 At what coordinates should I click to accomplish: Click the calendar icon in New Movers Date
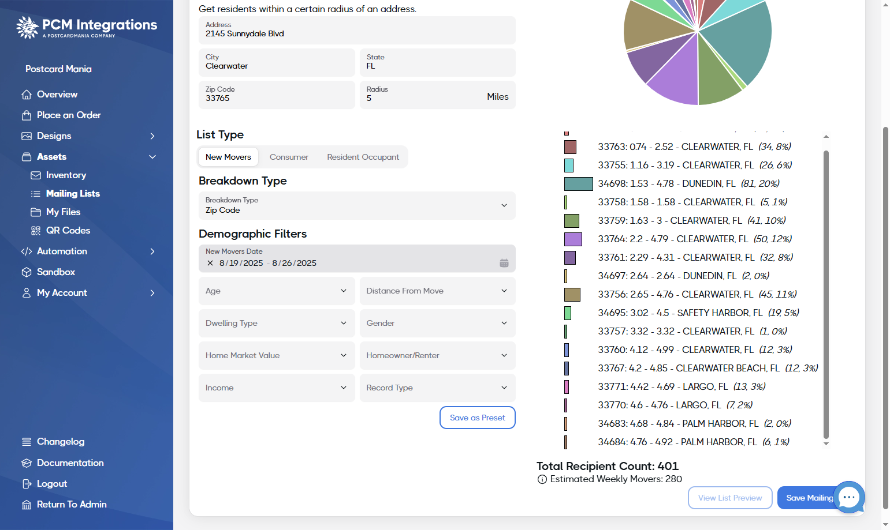504,263
